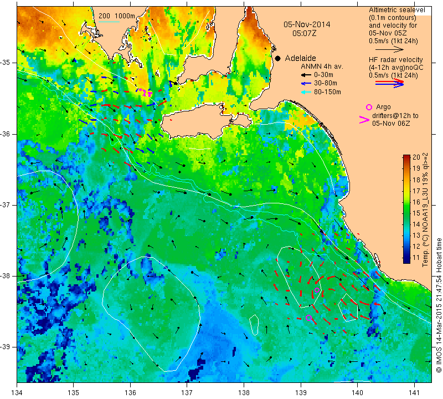Click the magenta drifters chevron legend symbol
The width and height of the screenshot is (443, 399).
coord(364,120)
